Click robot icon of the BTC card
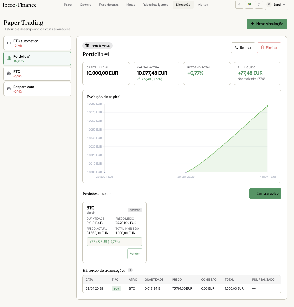The height and width of the screenshot is (307, 294). [x=9, y=73]
